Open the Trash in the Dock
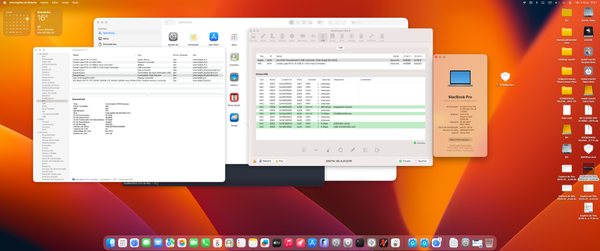 [489, 242]
